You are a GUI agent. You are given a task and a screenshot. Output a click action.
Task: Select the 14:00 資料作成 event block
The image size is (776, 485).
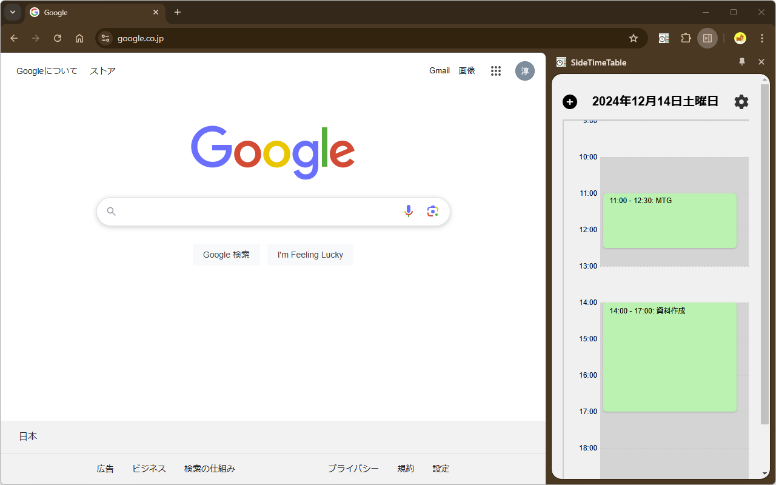pos(669,357)
